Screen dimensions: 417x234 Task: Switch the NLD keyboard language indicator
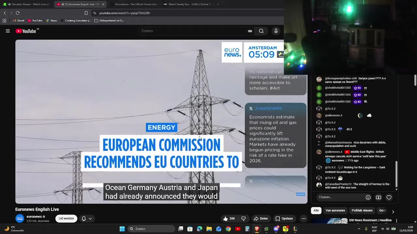pyautogui.click(x=374, y=229)
